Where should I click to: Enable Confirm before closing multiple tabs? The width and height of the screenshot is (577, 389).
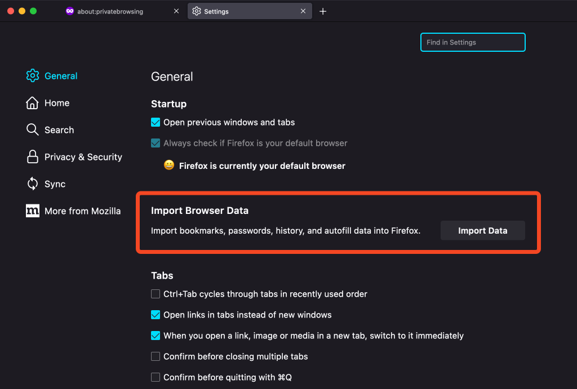click(156, 356)
